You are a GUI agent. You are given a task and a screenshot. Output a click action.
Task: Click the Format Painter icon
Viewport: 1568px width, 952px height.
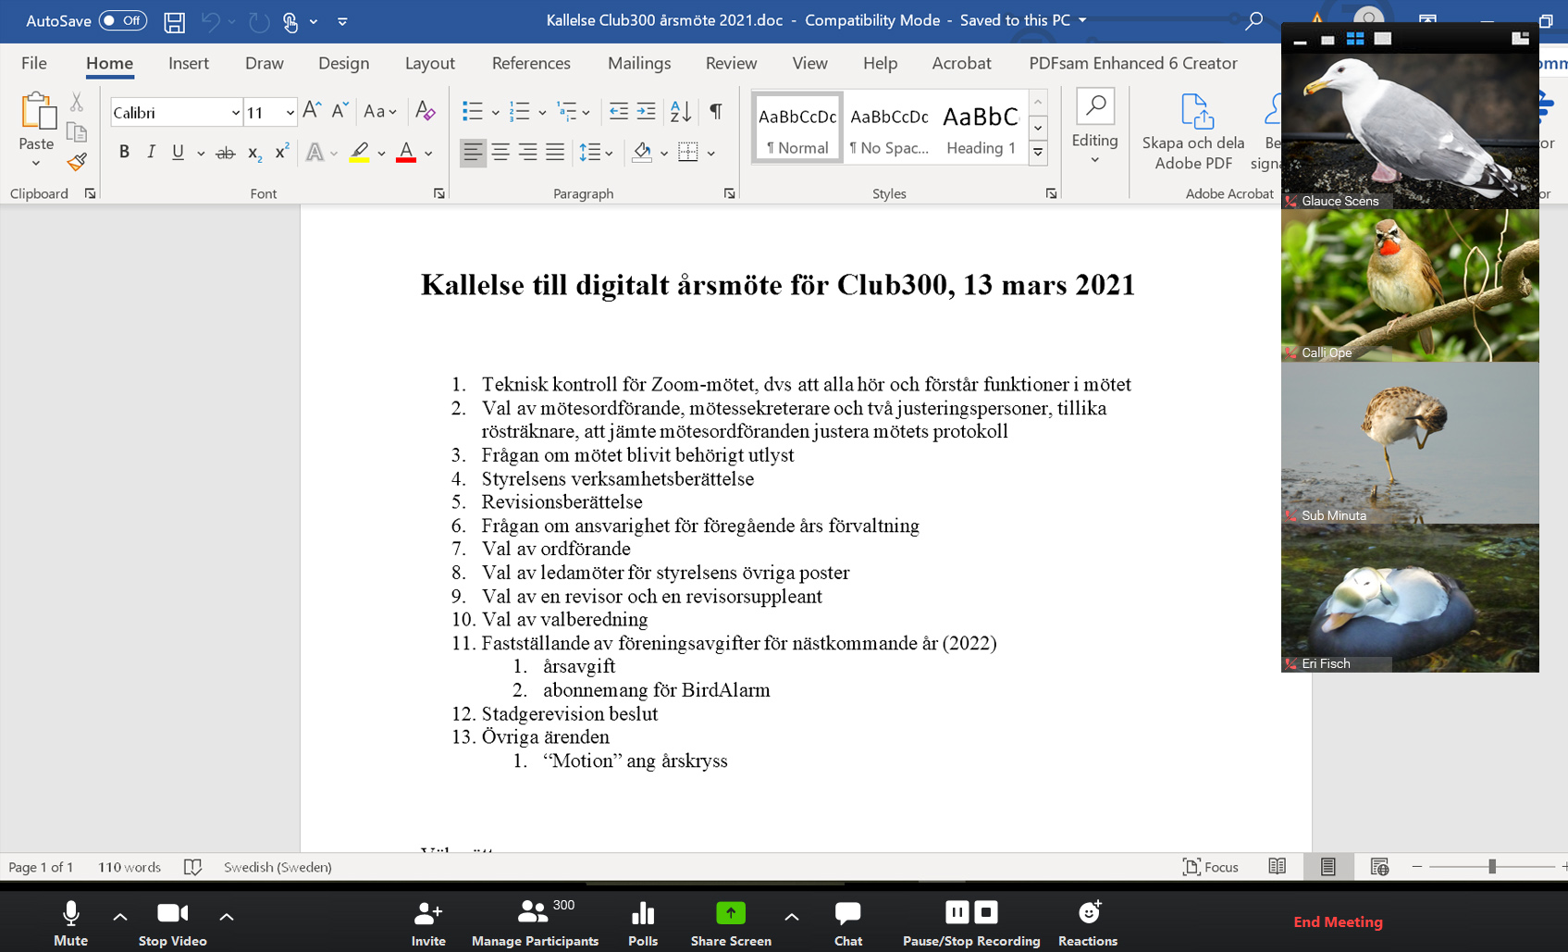(x=77, y=163)
